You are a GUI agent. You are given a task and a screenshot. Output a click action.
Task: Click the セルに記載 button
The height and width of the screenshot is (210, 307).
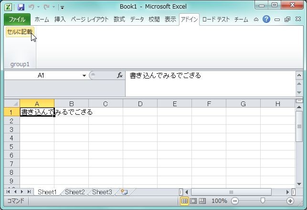click(20, 32)
